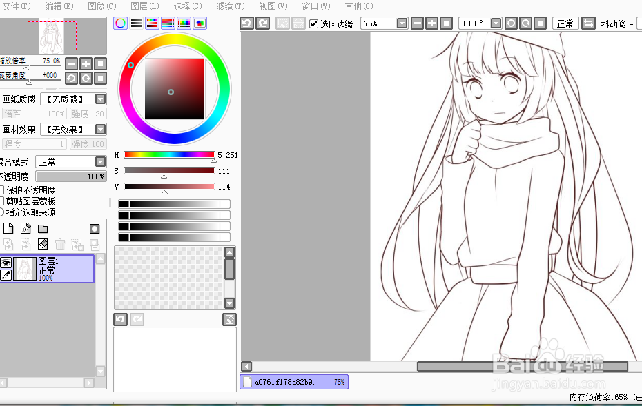Create a new linework pen layer

[x=26, y=228]
